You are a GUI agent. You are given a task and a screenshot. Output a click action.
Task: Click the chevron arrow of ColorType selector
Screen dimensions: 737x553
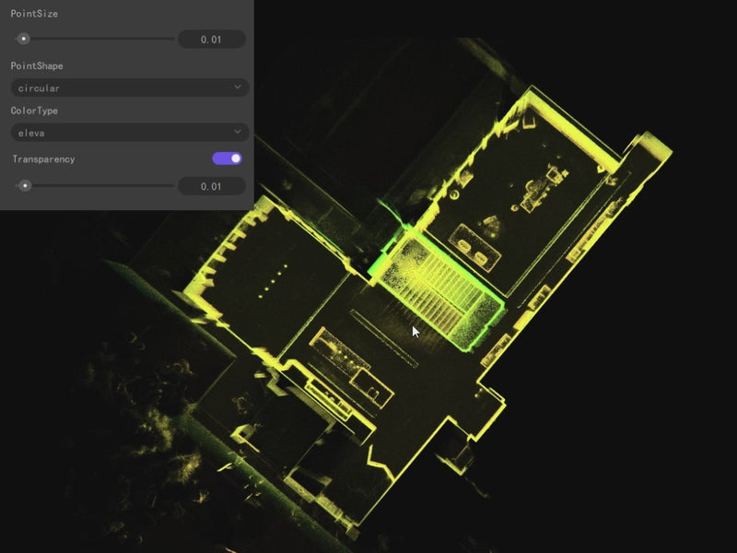click(238, 133)
